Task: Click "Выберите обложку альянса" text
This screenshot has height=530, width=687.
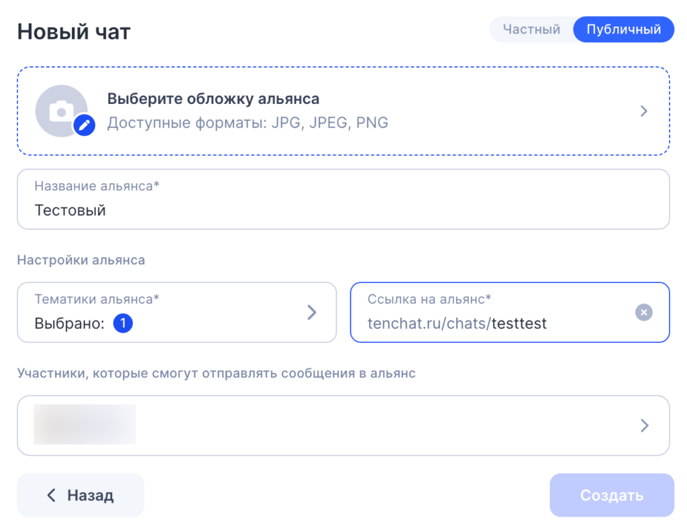Action: [213, 99]
